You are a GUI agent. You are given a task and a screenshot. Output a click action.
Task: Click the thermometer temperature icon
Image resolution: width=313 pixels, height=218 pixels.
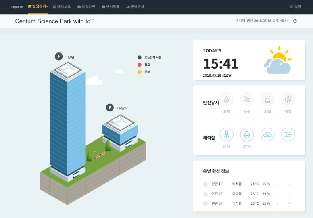(x=226, y=134)
